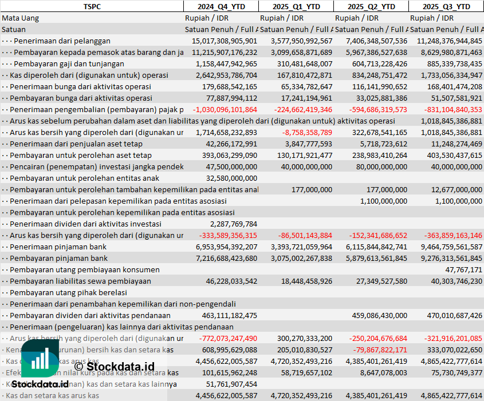
Task: Click value 80,000,000,000
Action: pyautogui.click(x=381, y=166)
